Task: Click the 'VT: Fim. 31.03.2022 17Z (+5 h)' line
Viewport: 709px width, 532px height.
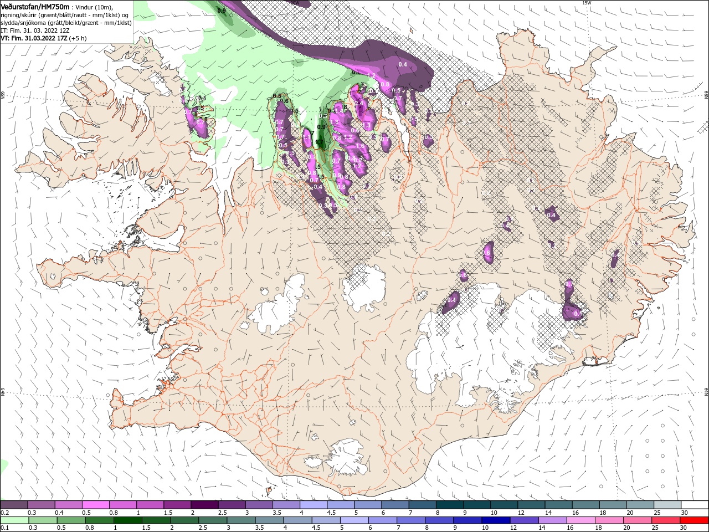Action: 44,38
